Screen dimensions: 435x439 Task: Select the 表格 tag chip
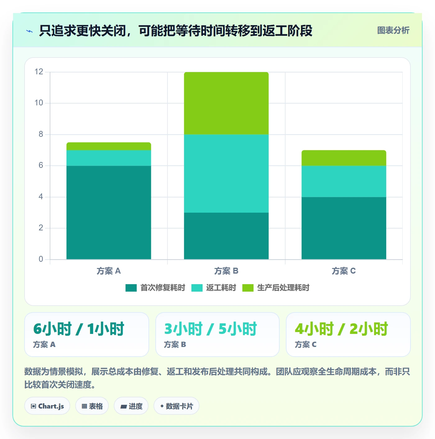(x=92, y=406)
